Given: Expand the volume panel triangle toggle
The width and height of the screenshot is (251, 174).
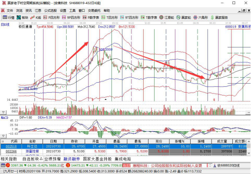Looking at the screenshot, I should 3,112.
